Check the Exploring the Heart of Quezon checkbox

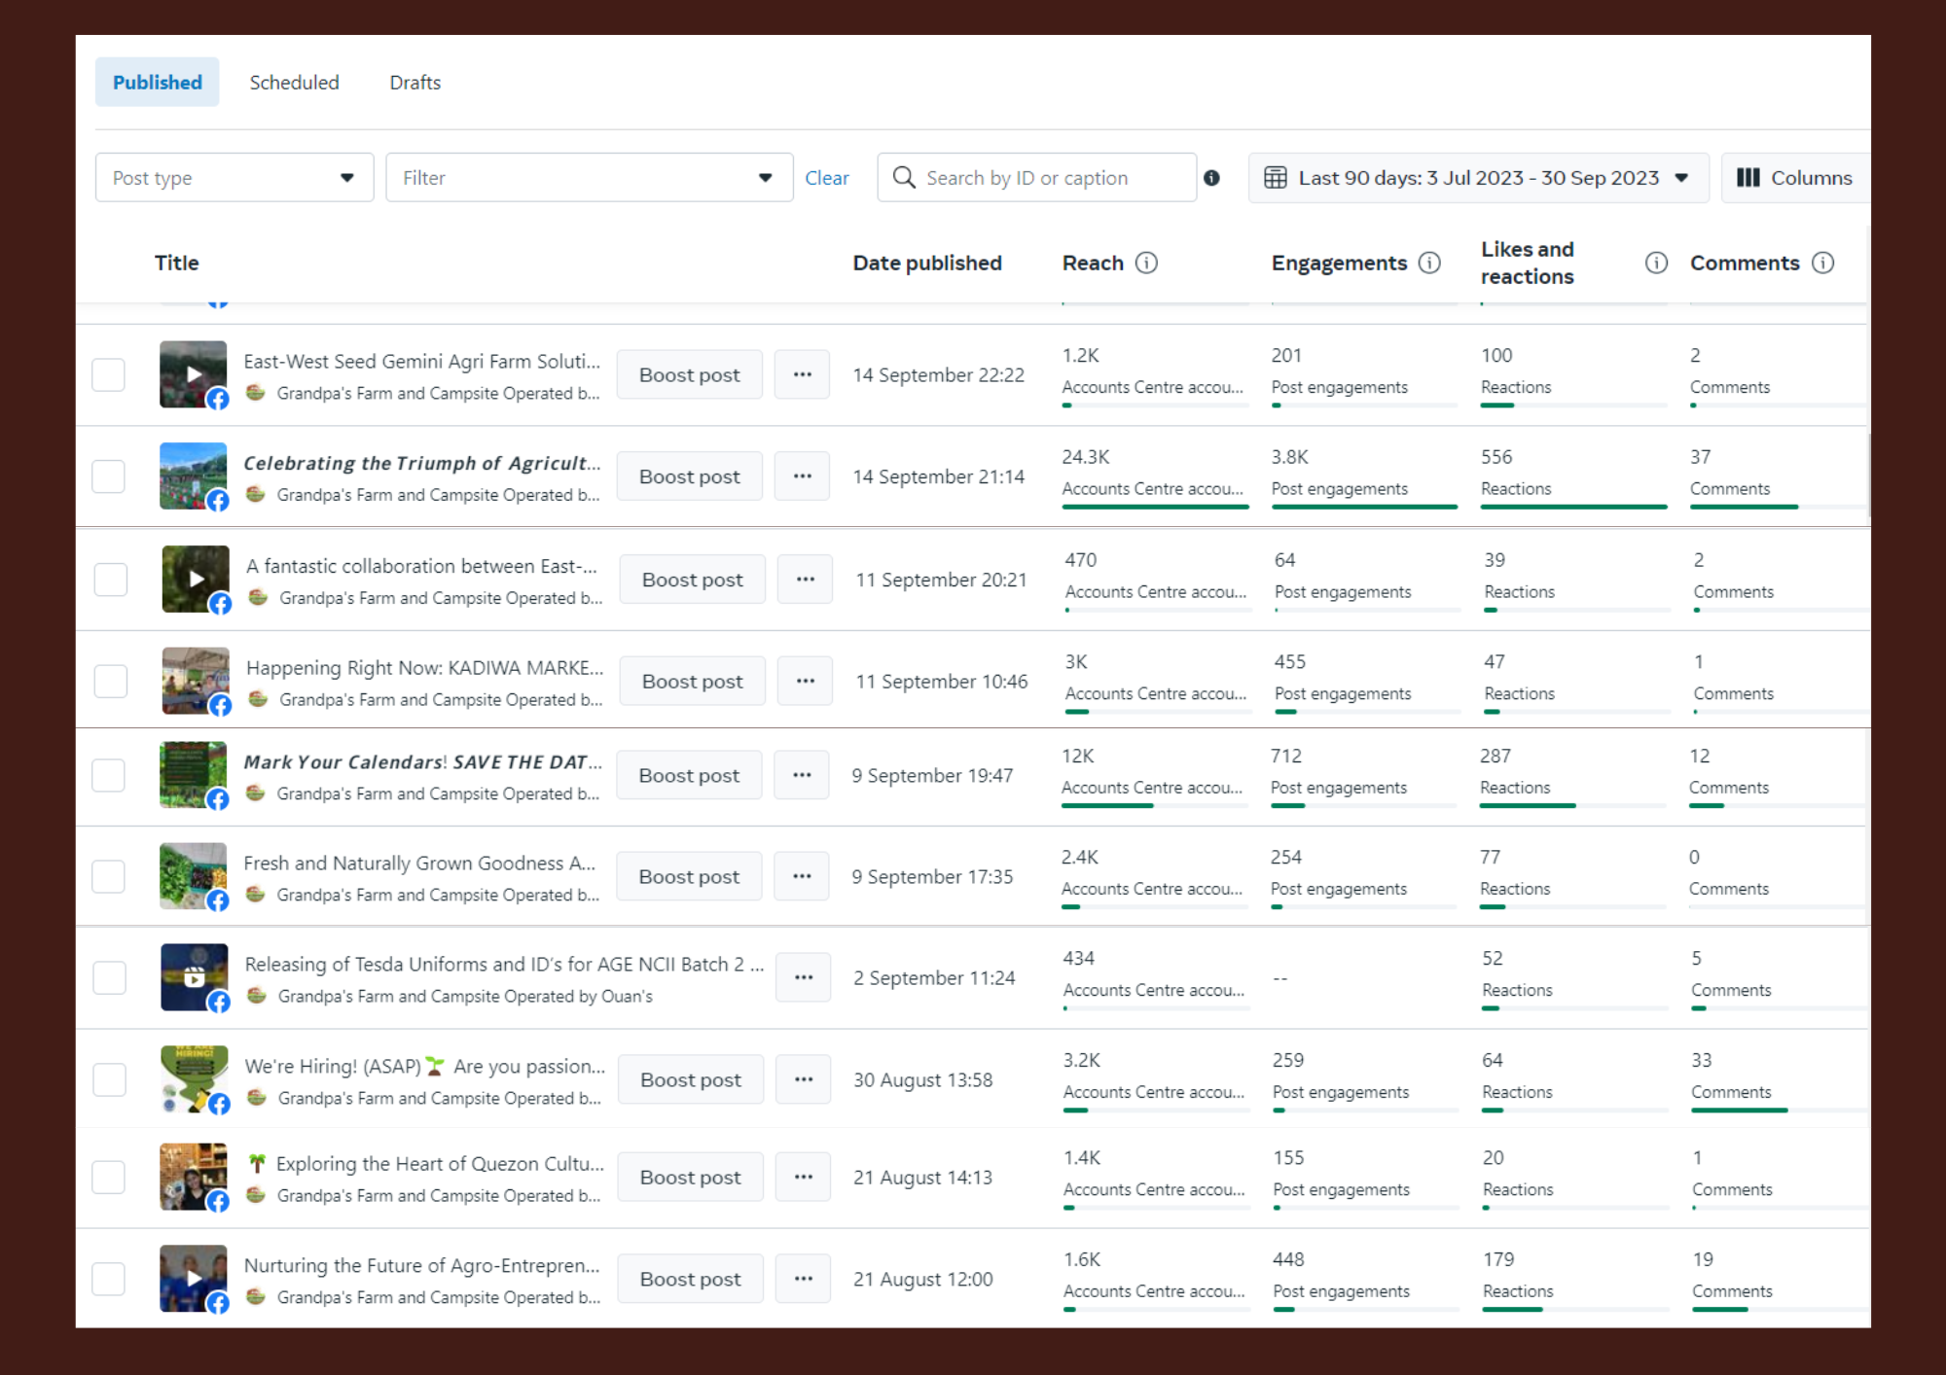[x=108, y=1177]
